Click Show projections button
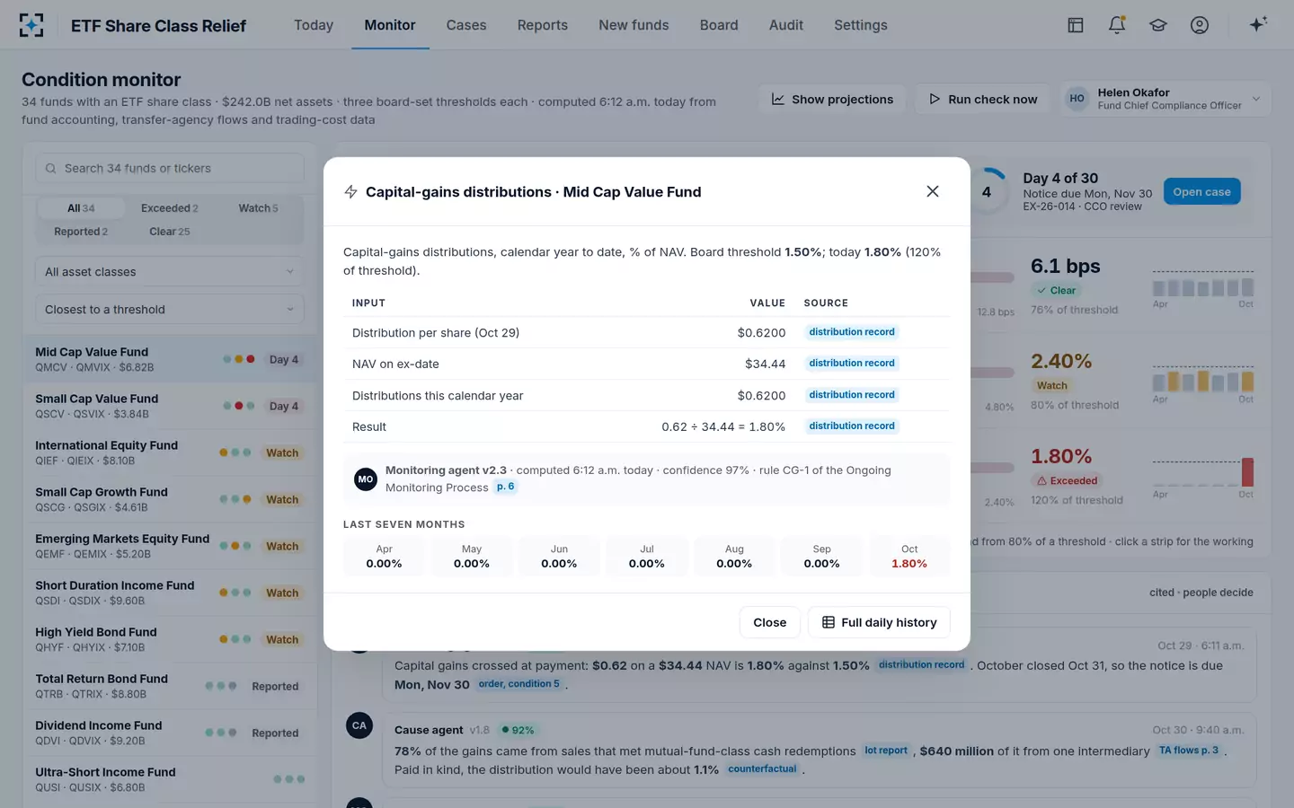 click(x=832, y=99)
